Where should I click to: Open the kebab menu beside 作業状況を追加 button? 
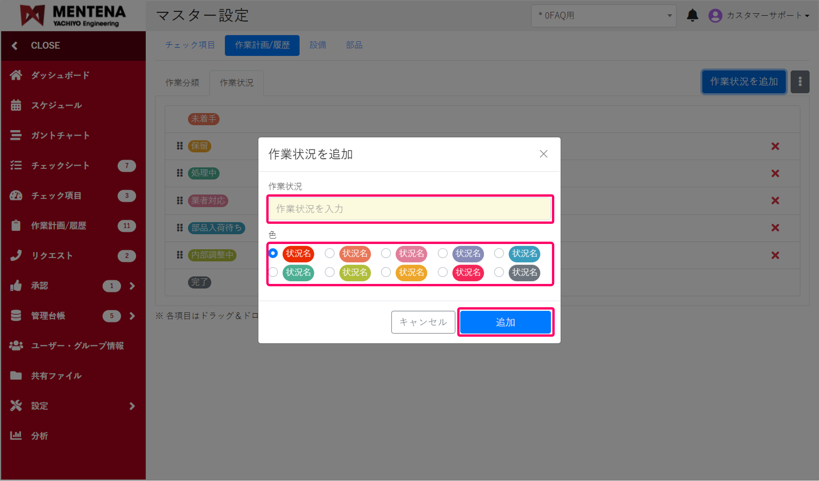pyautogui.click(x=800, y=81)
